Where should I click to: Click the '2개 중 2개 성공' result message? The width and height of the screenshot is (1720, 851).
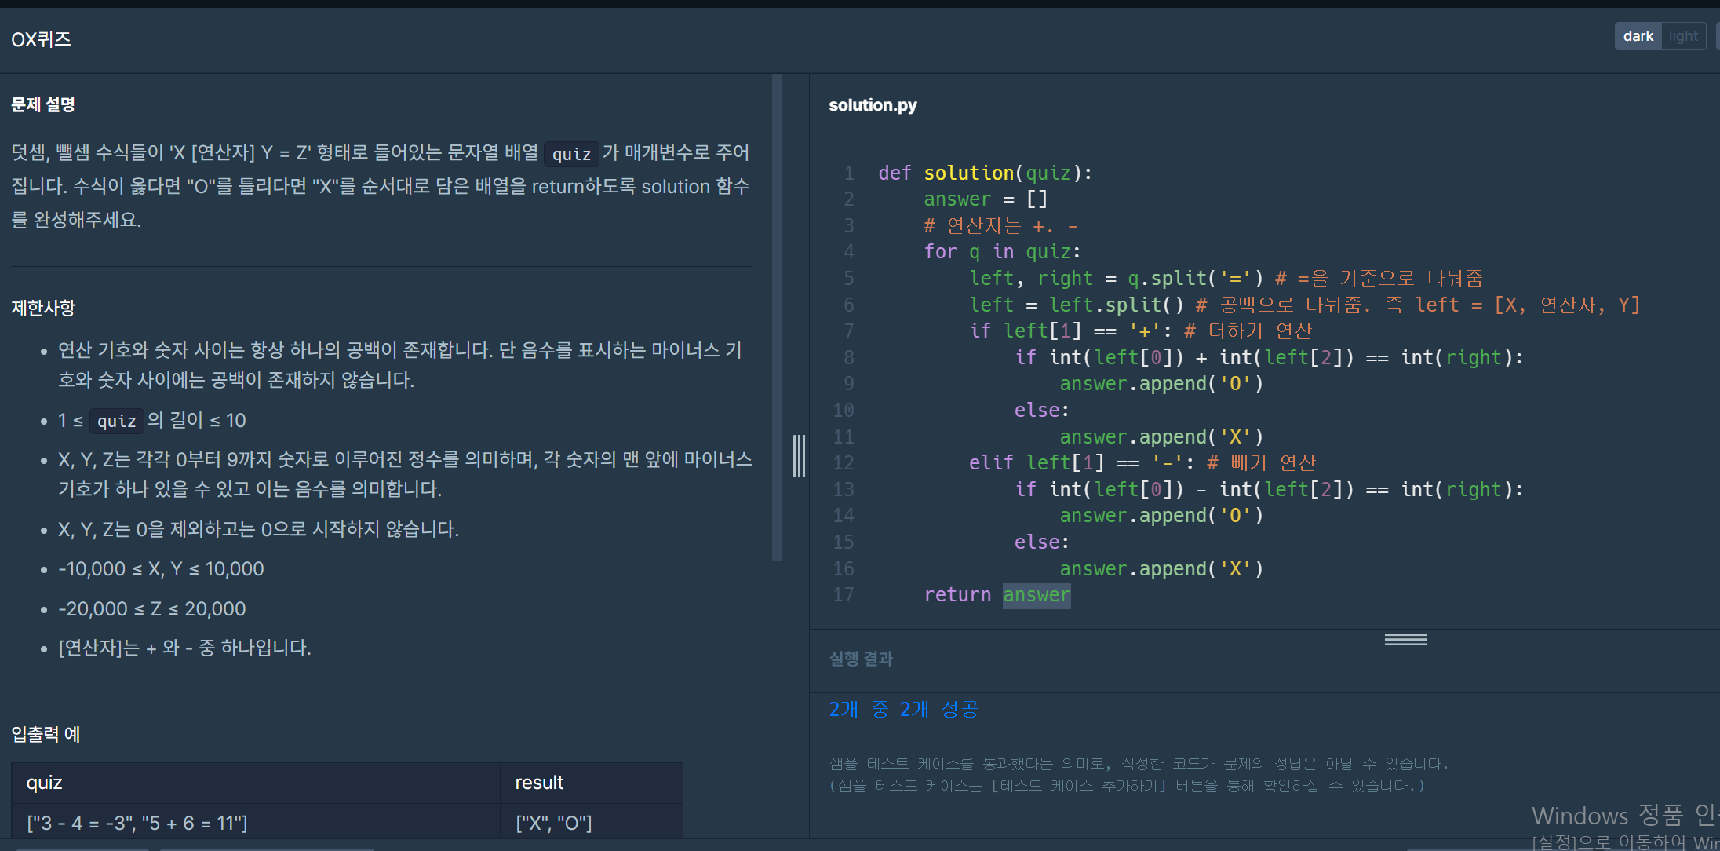[x=903, y=710]
